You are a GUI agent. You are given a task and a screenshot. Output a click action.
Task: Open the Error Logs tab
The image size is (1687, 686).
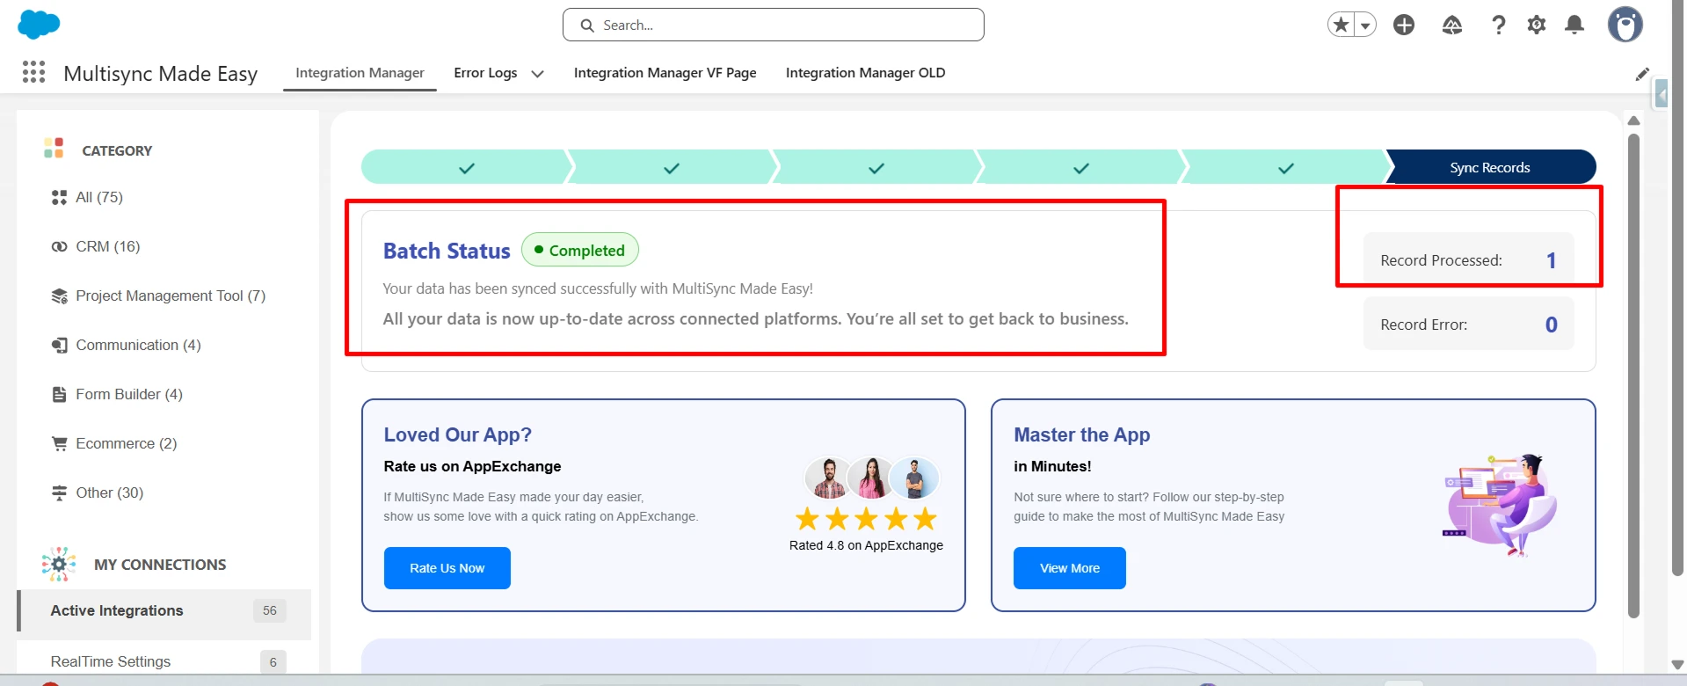(x=485, y=73)
